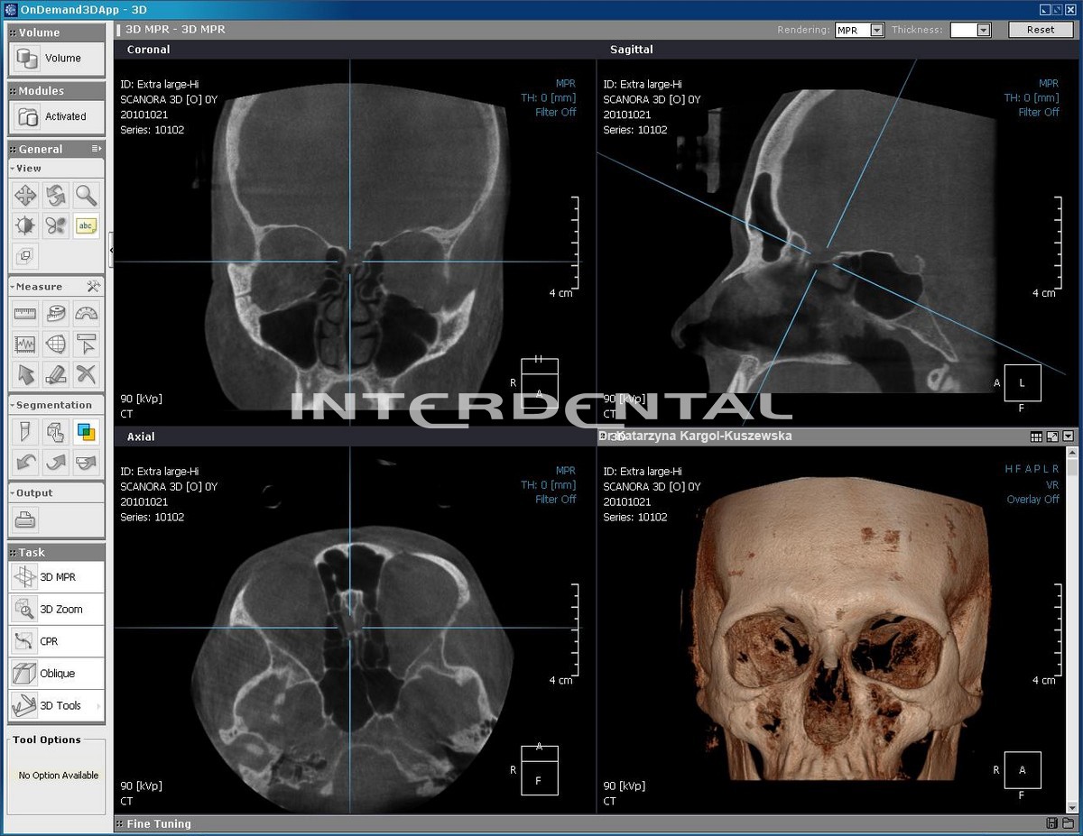Open the Thickness dropdown
The height and width of the screenshot is (836, 1083).
(x=983, y=30)
